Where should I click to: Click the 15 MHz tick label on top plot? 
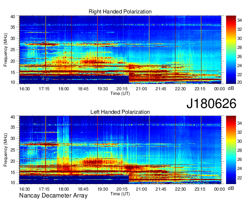pos(13,72)
